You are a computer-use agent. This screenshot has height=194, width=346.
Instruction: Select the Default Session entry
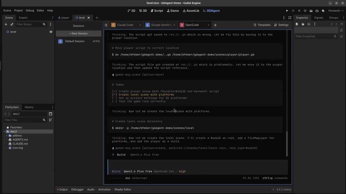tap(78, 41)
